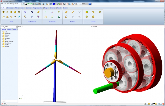The image size is (165, 106).
Task: Switch to the Forces ribbon tab
Action: [x=22, y=8]
